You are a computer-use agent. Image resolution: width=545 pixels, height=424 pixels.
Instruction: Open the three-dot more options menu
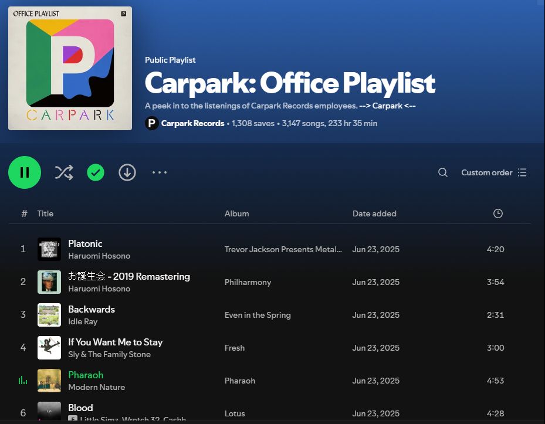[x=160, y=172]
